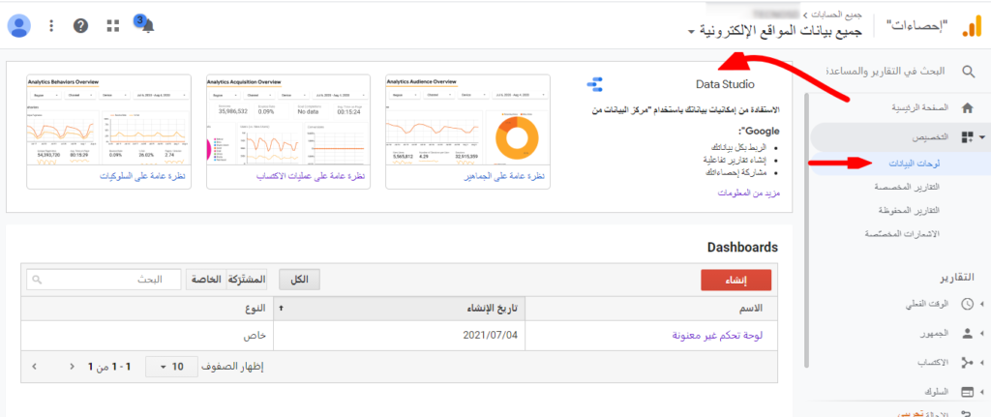Screen dimensions: 991x417
Task: Expand the السلوك report section
Action: point(982,392)
